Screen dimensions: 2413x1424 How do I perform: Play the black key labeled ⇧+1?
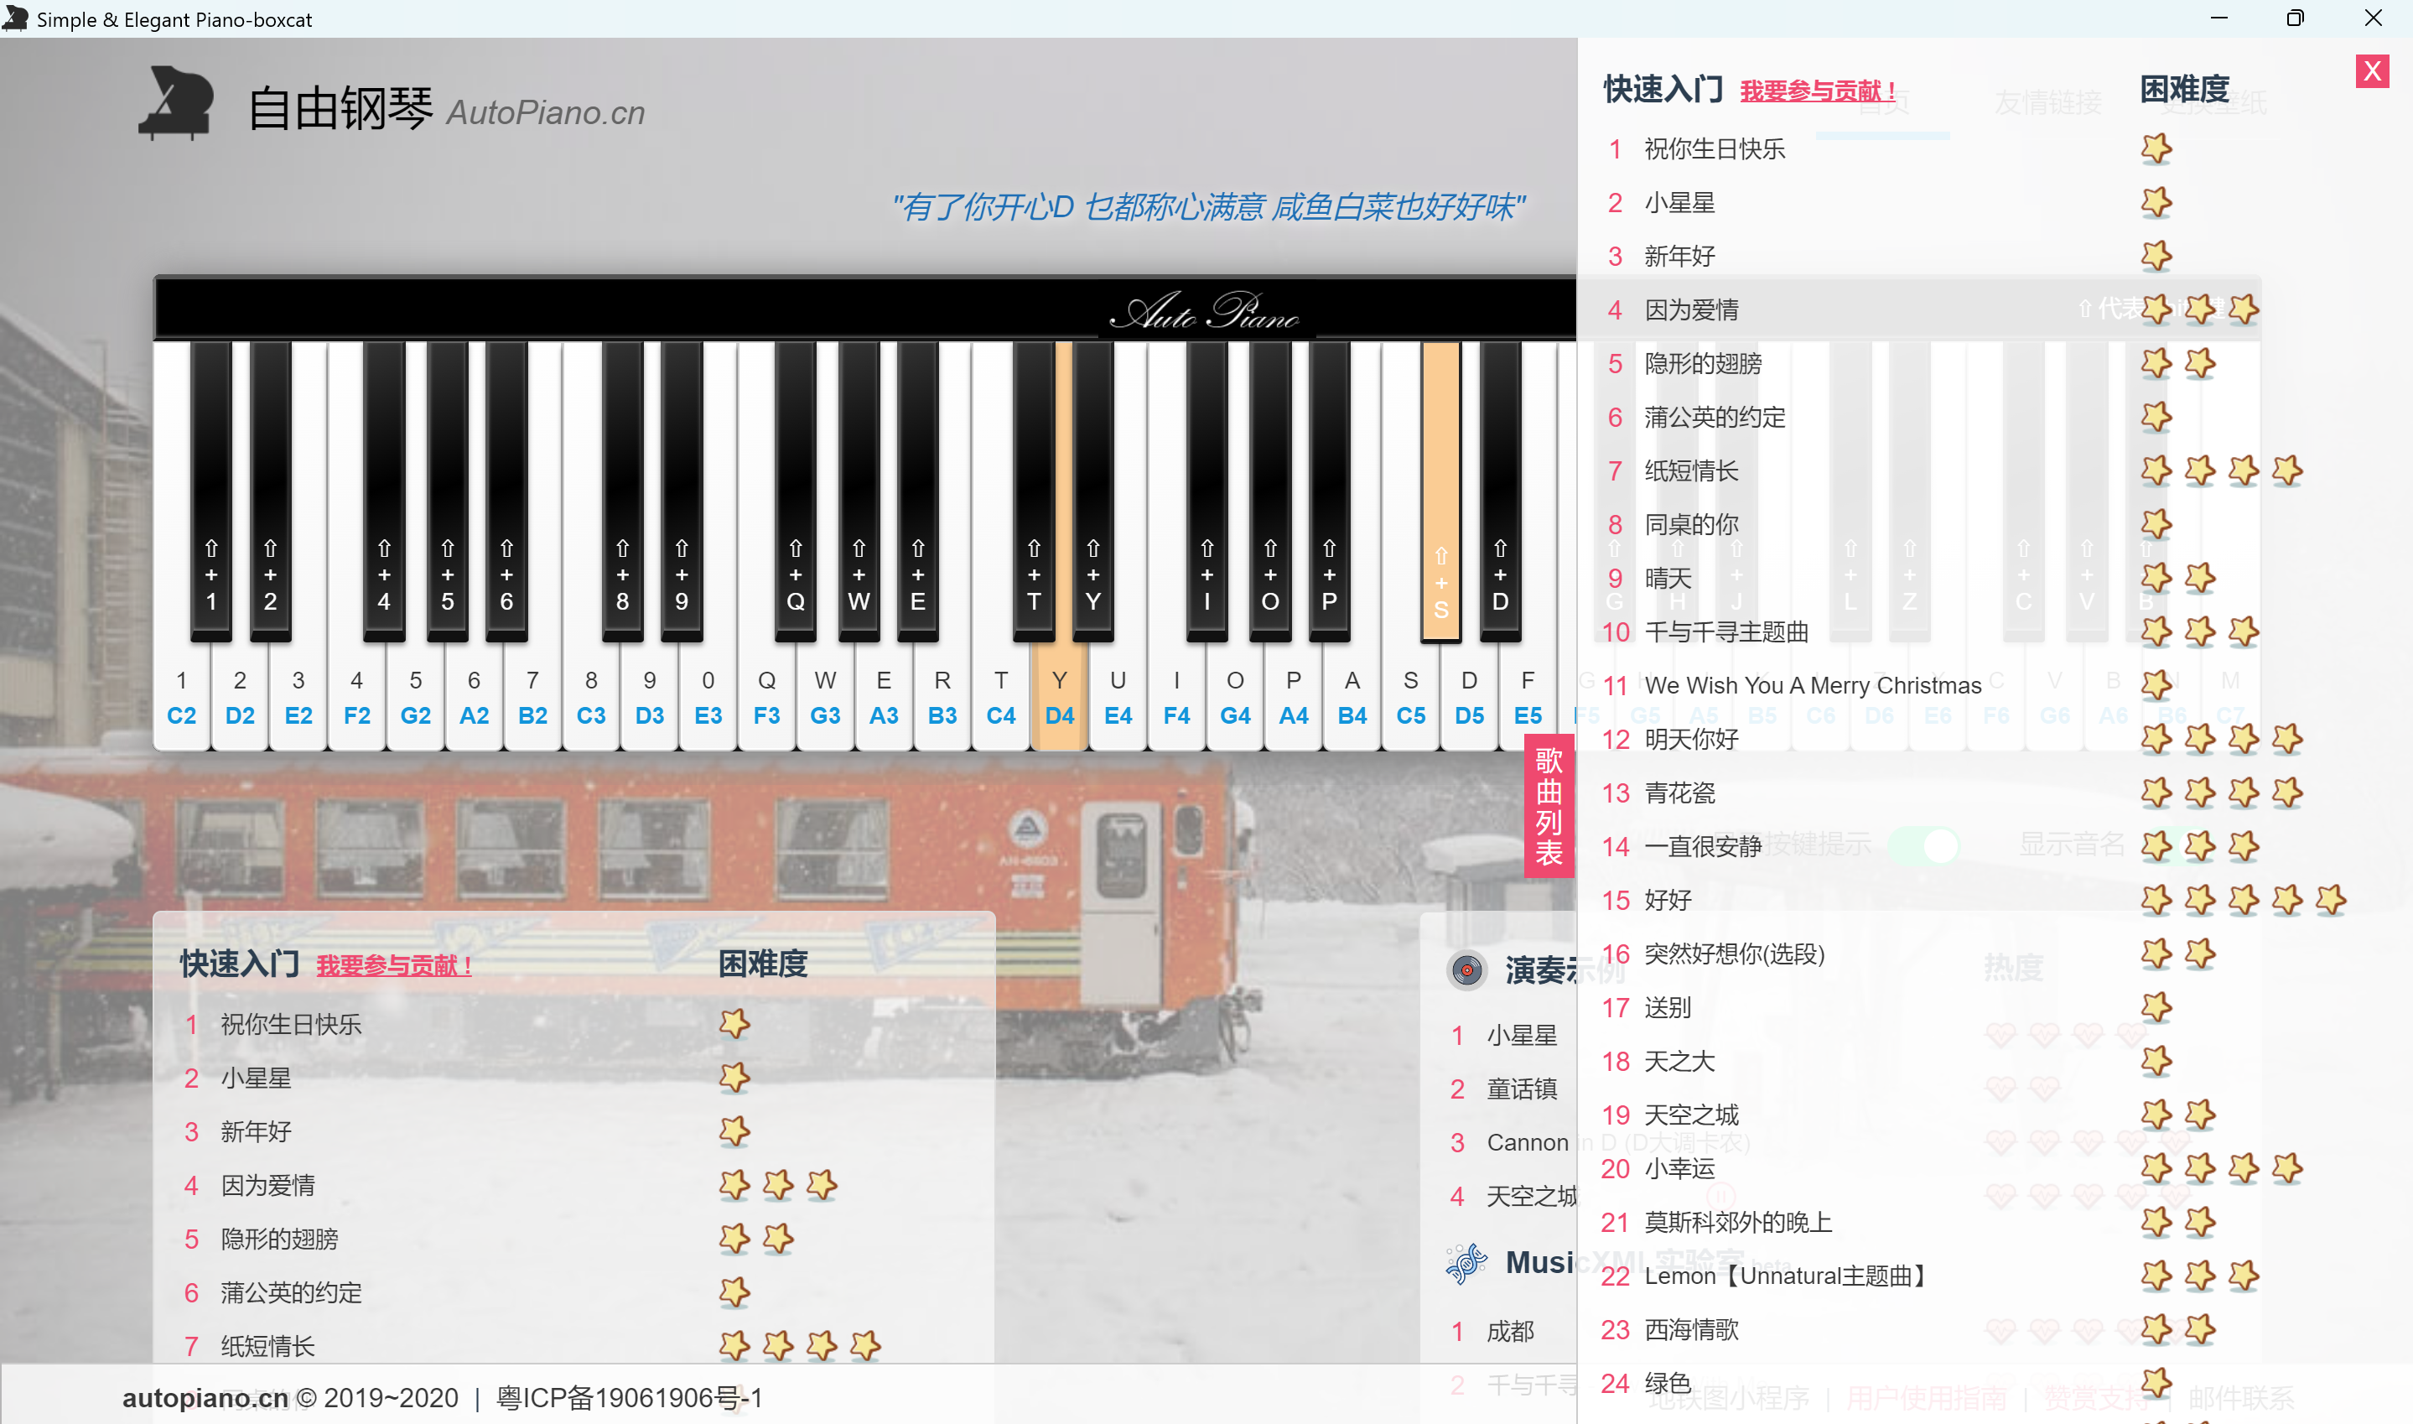pyautogui.click(x=211, y=491)
